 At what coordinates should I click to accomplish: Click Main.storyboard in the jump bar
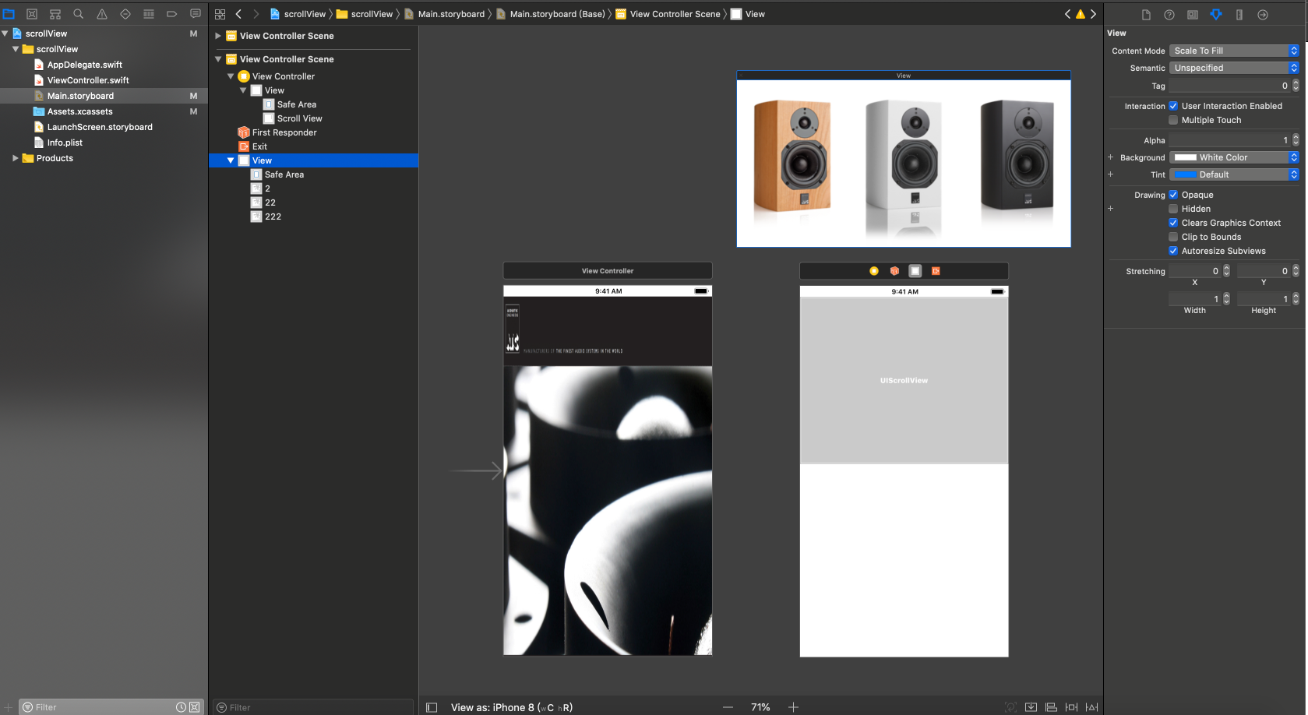click(450, 14)
